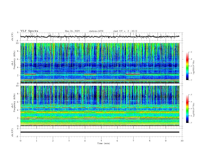This screenshot has height=158, width=205.
Task: Click the ch.2 spectrogram panel
Action: click(x=100, y=106)
